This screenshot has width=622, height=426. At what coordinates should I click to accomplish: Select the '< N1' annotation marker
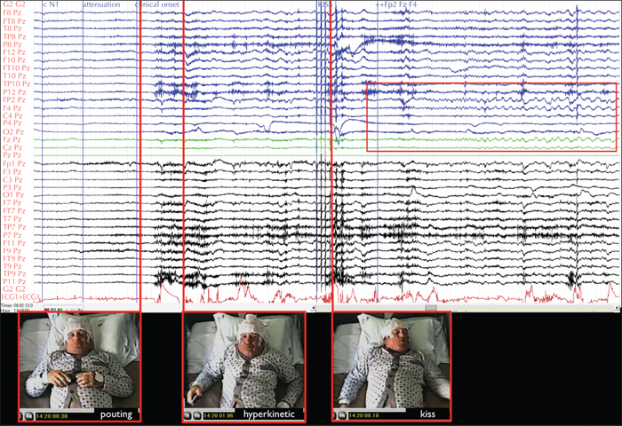pyautogui.click(x=51, y=4)
